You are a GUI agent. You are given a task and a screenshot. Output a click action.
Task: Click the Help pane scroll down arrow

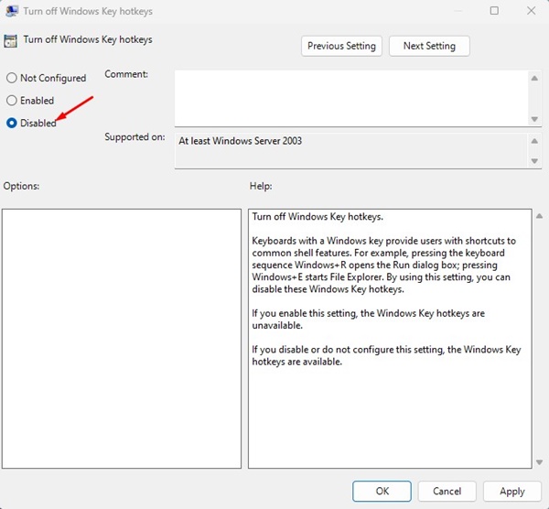pos(539,462)
